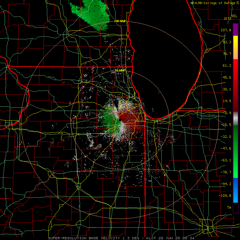Click the gray near-zero segment of color bar

click(235, 119)
